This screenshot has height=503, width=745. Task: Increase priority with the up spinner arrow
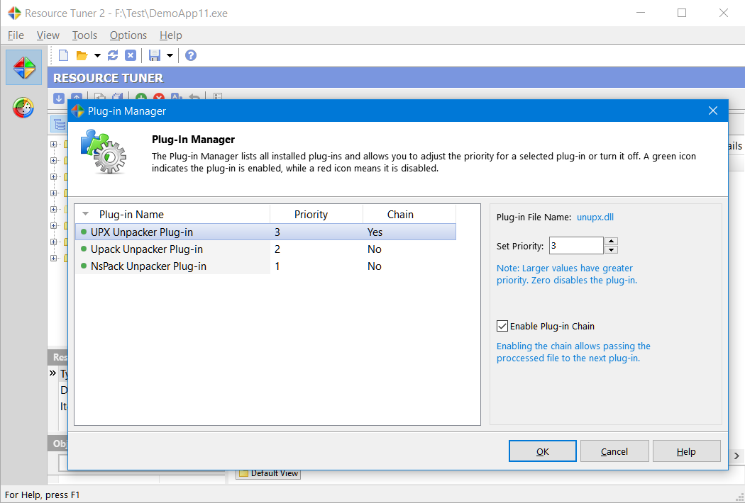(612, 241)
